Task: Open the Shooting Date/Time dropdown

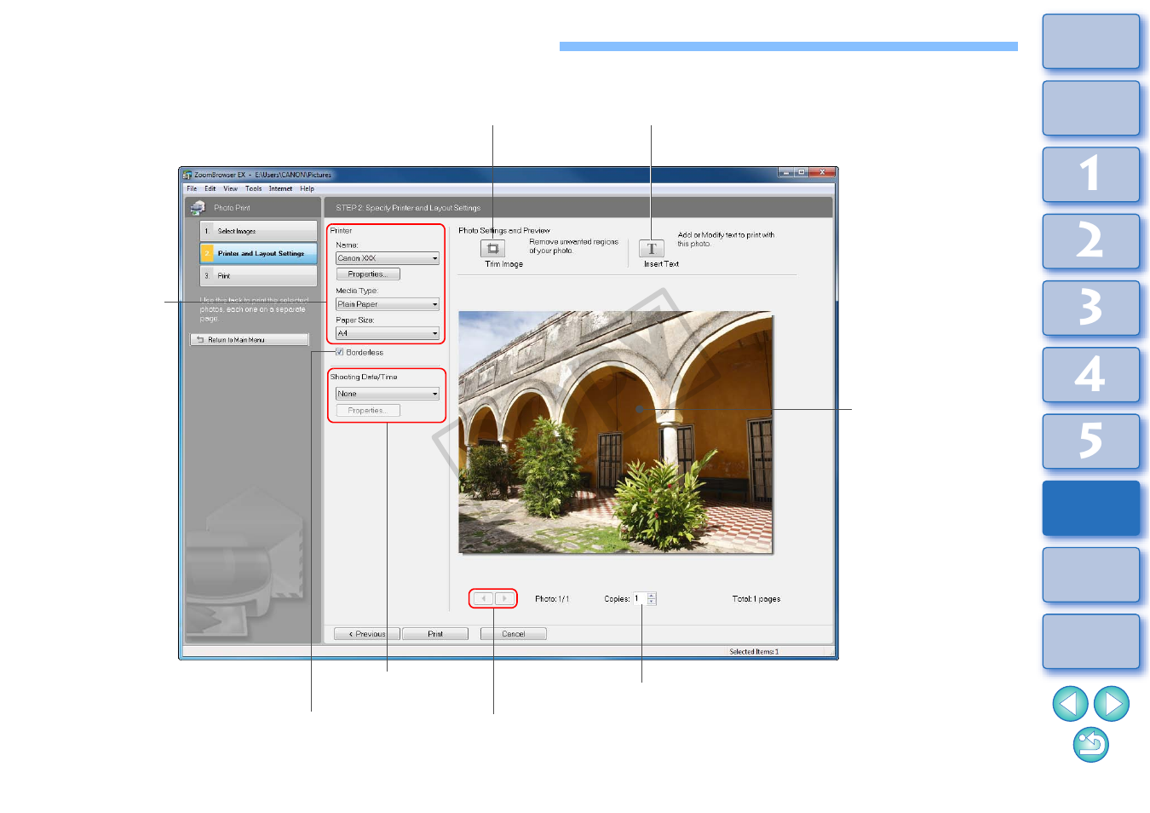Action: (388, 394)
